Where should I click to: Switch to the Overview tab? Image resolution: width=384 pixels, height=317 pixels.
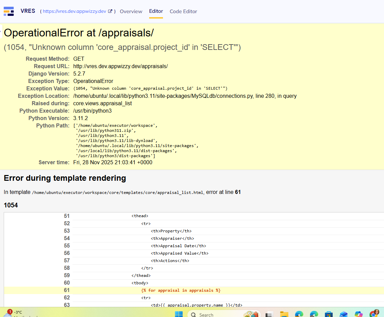pyautogui.click(x=131, y=11)
